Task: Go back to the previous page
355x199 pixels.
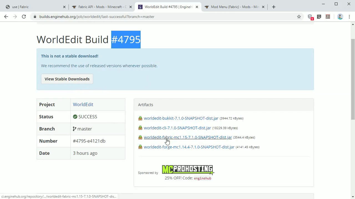Action: click(x=6, y=17)
